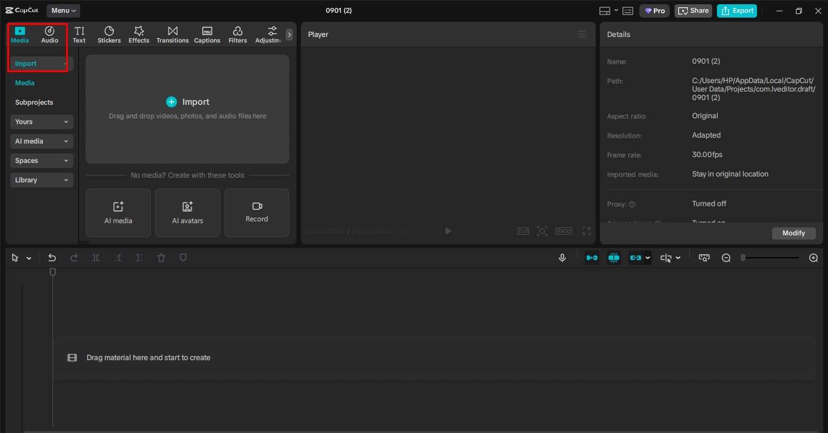
Task: Open the linkage dropdown arrow
Action: point(648,258)
